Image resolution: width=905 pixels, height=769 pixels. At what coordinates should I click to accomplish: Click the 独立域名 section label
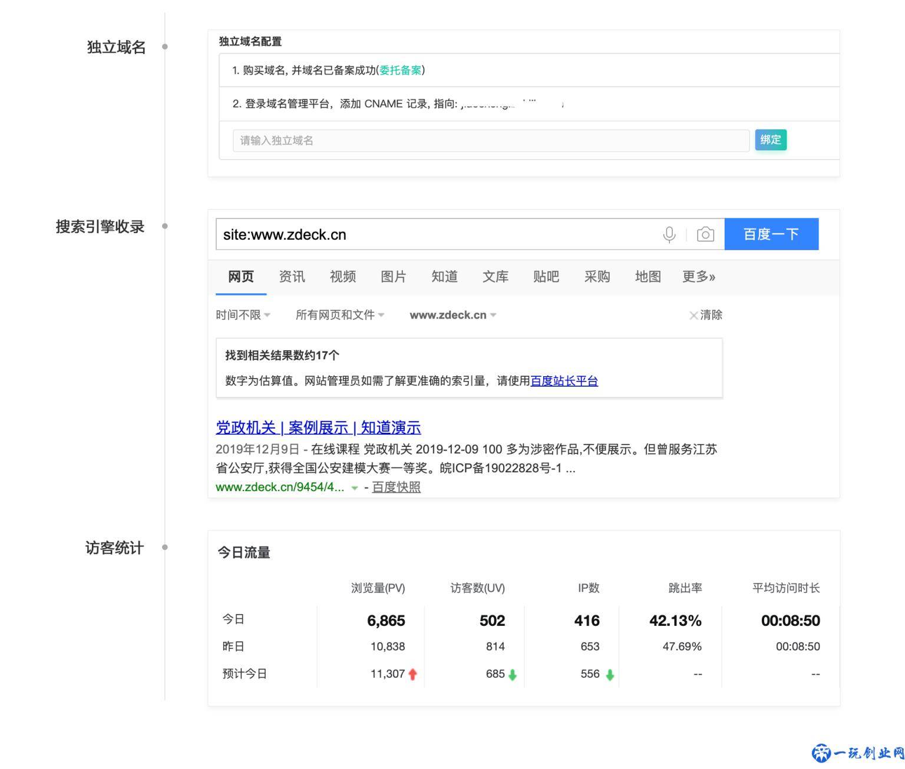[116, 47]
